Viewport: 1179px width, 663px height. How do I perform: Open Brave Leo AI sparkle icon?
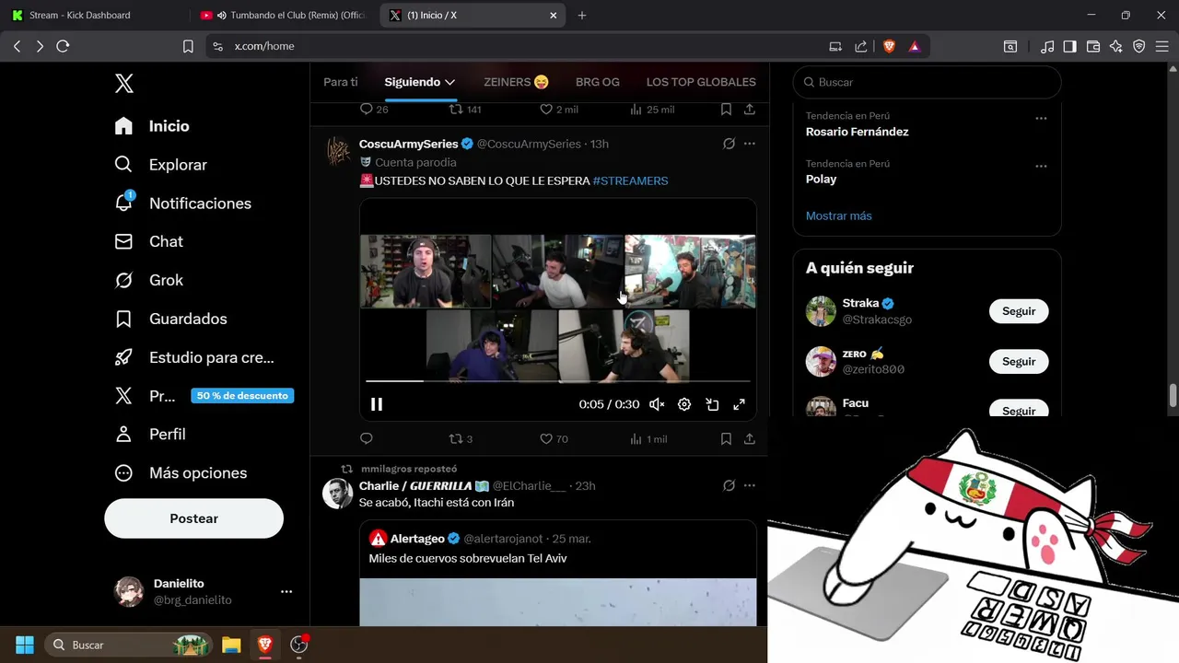pyautogui.click(x=1116, y=46)
